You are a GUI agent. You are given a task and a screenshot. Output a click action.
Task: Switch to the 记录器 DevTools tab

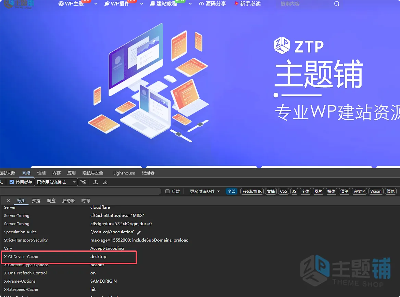point(148,173)
